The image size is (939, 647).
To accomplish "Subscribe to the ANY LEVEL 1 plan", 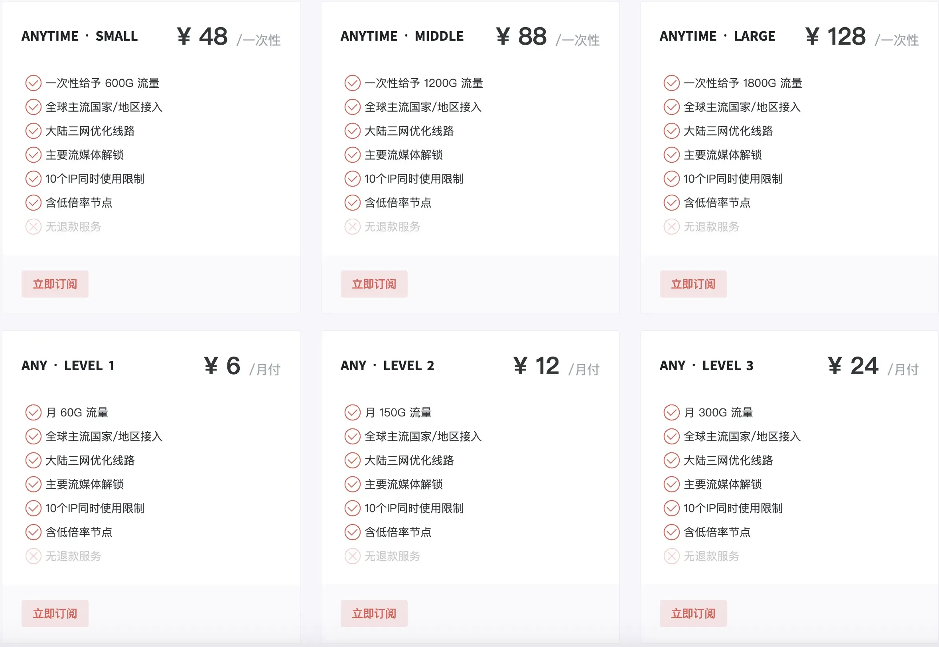I will click(x=55, y=613).
